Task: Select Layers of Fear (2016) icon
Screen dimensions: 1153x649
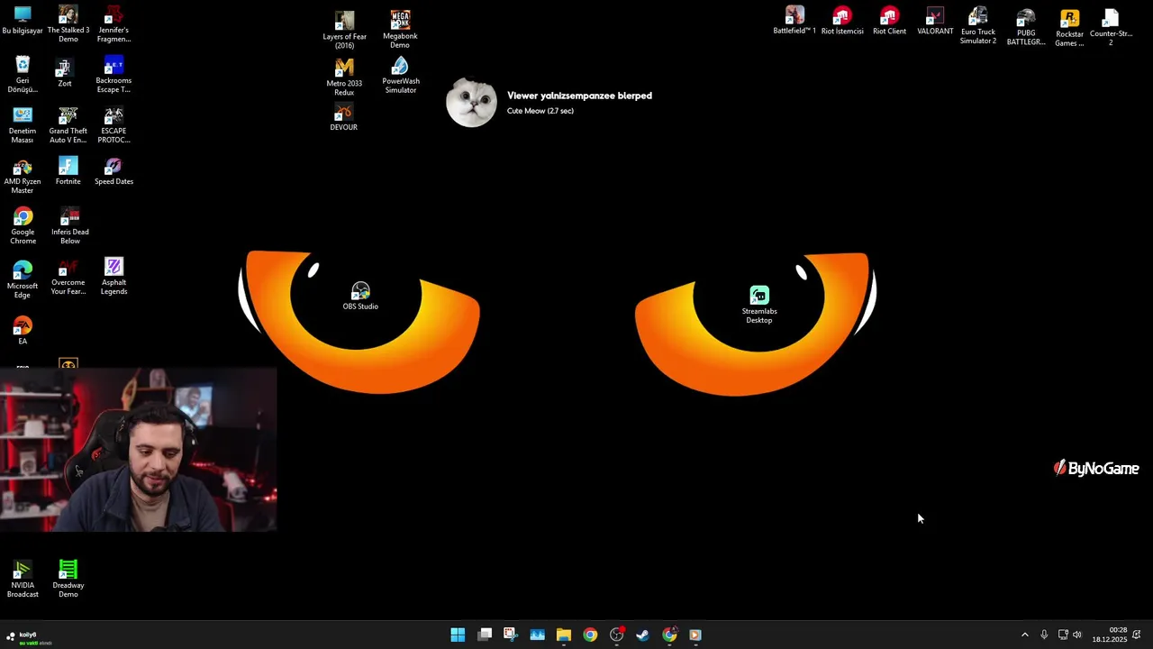Action: 344,30
